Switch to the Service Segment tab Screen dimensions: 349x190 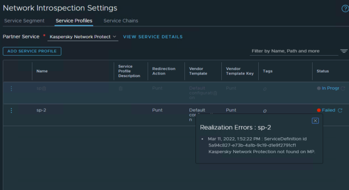[24, 21]
